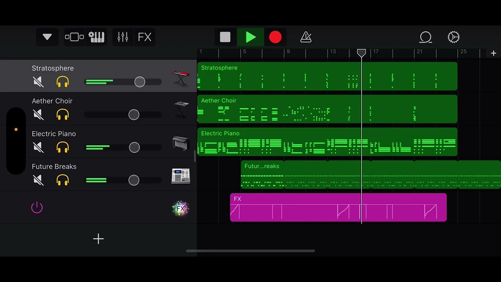Select the Electric Piano track name

point(54,134)
